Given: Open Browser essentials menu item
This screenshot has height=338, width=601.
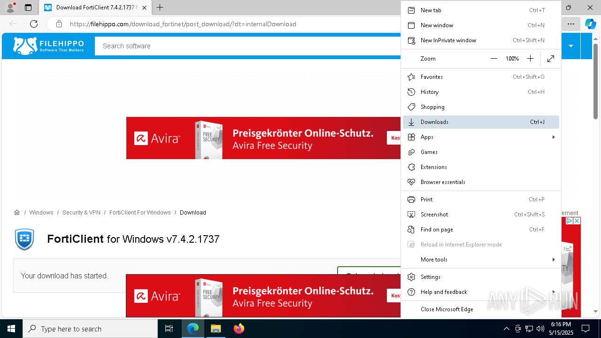Looking at the screenshot, I should pyautogui.click(x=481, y=182).
